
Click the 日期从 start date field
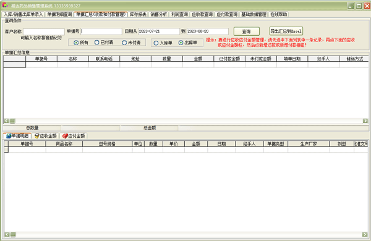coord(159,32)
